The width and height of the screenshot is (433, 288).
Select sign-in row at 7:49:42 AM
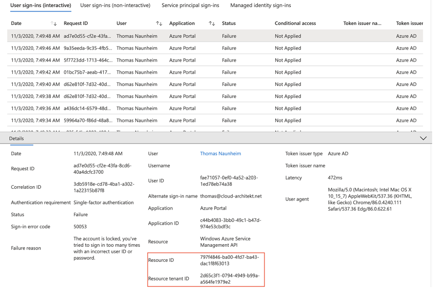[x=215, y=72]
